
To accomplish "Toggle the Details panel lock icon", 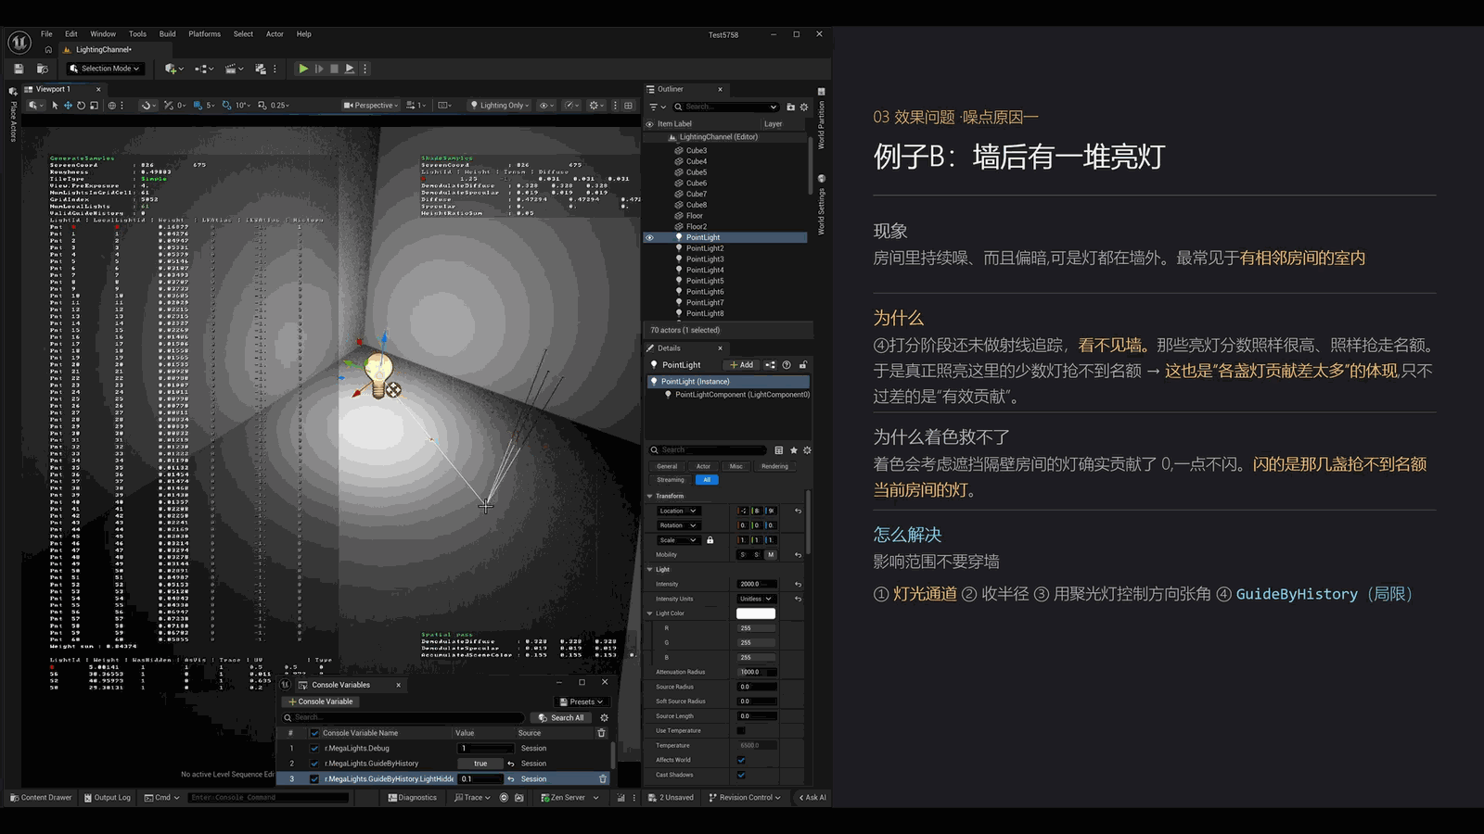I will coord(803,365).
